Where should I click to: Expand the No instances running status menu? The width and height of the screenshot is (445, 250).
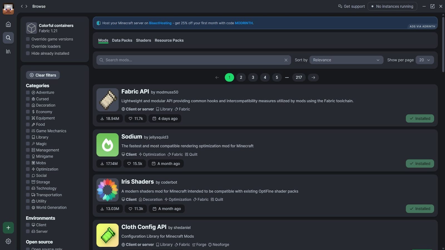(392, 6)
